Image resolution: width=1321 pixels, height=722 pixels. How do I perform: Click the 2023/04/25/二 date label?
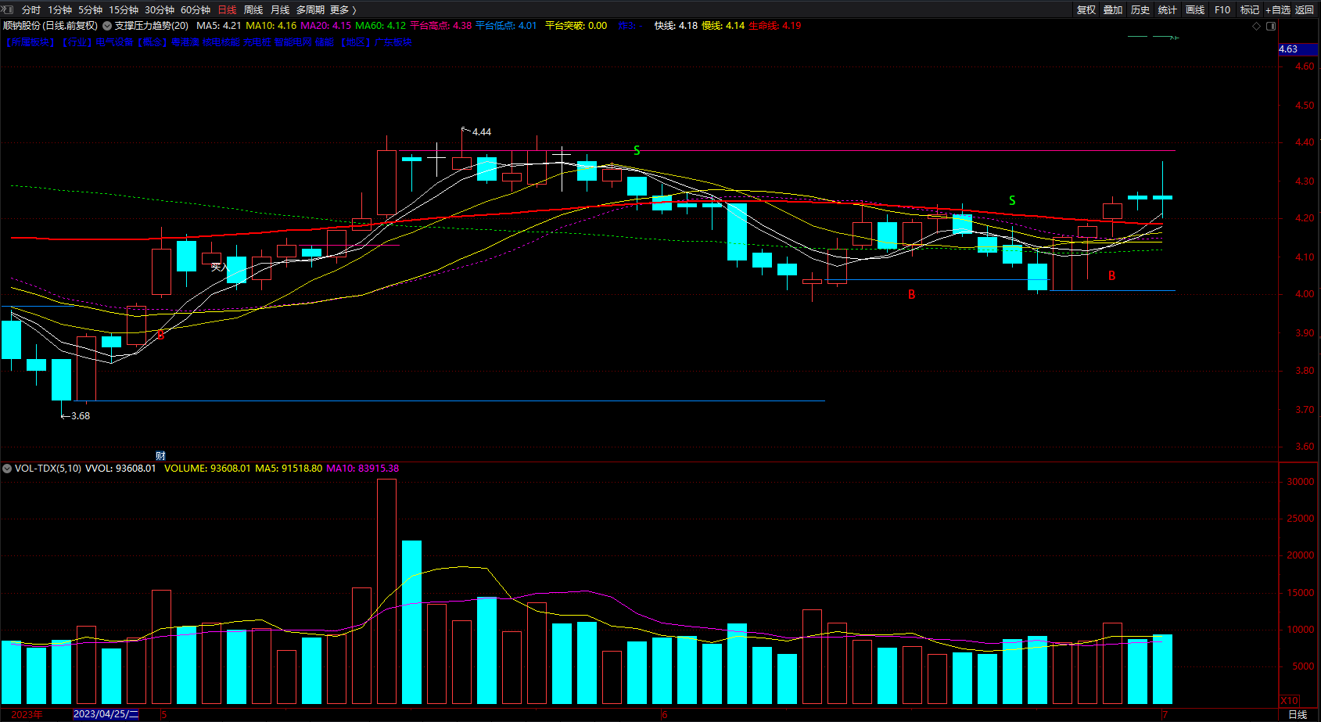tap(106, 714)
